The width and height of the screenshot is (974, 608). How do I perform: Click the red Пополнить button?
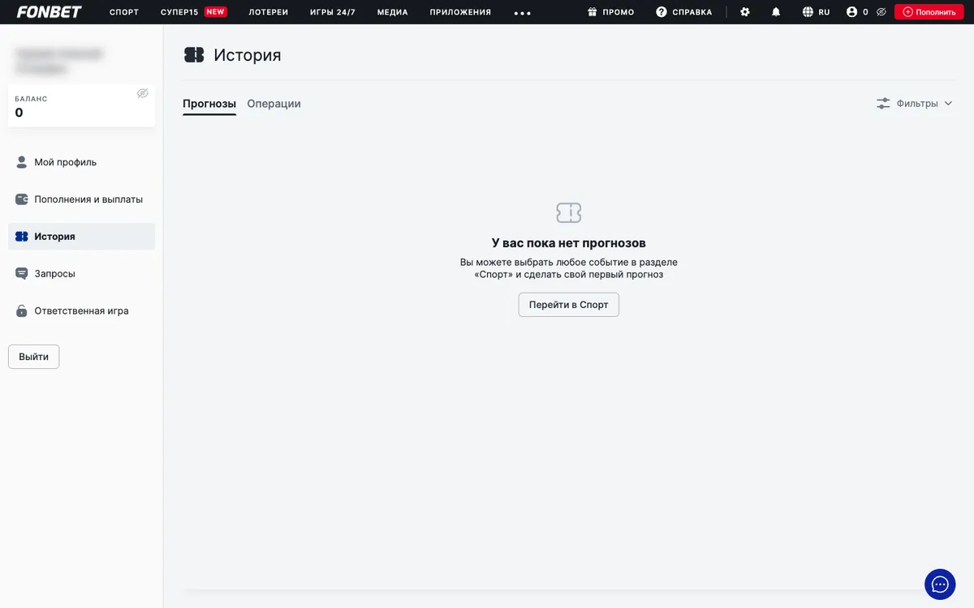929,12
